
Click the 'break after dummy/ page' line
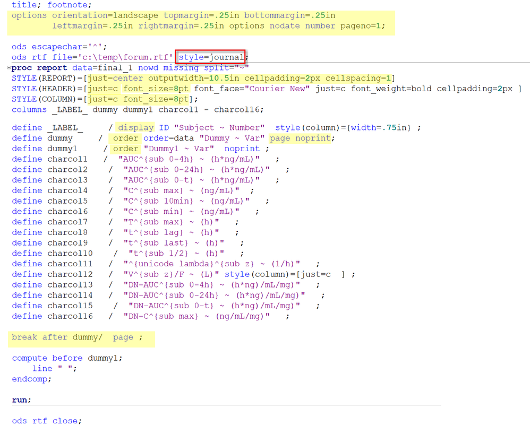click(77, 336)
